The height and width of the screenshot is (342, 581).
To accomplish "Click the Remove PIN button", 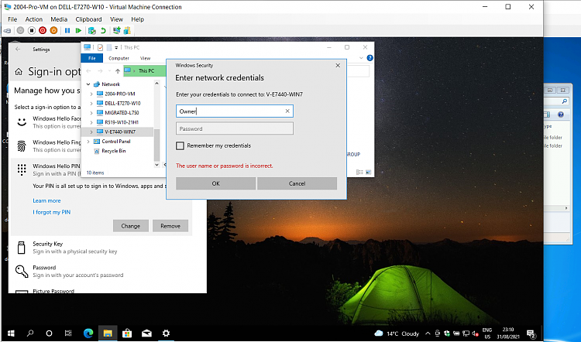I will [x=170, y=226].
